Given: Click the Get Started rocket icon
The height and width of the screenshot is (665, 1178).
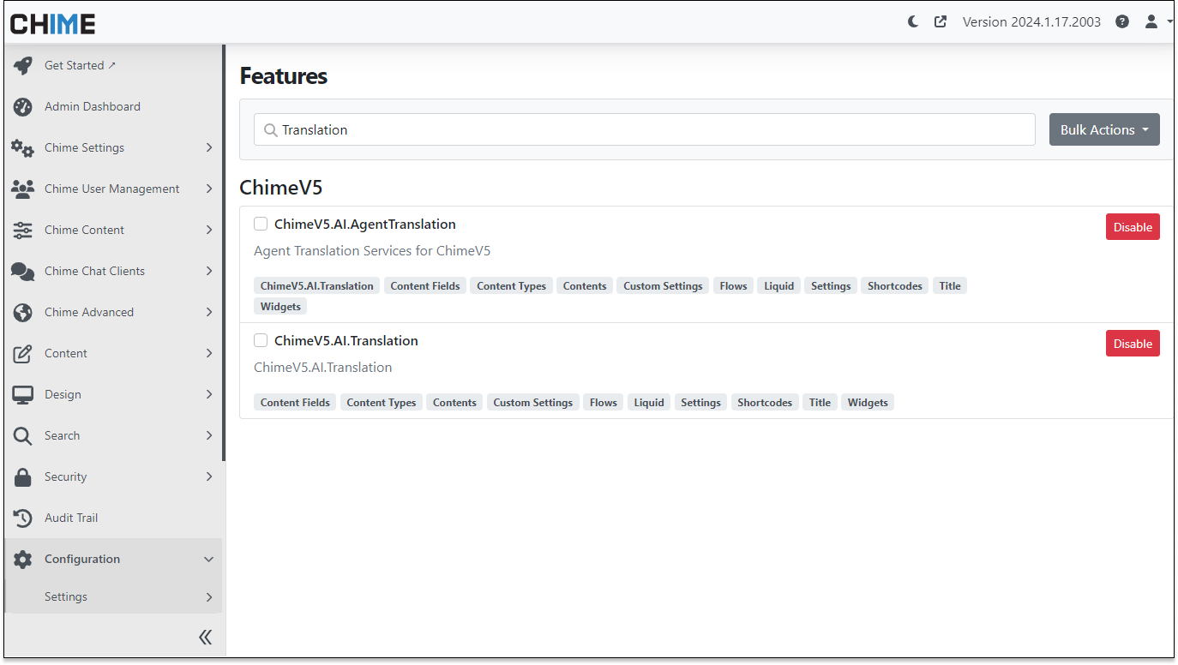Looking at the screenshot, I should coord(23,66).
